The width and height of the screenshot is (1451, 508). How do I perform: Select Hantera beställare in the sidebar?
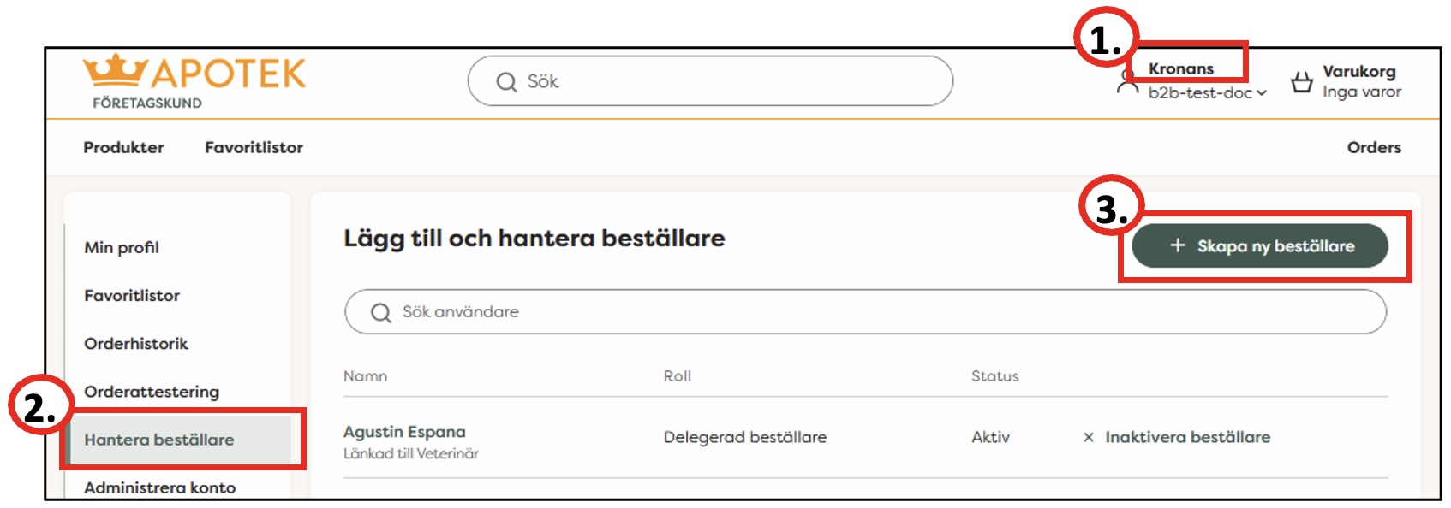point(162,440)
